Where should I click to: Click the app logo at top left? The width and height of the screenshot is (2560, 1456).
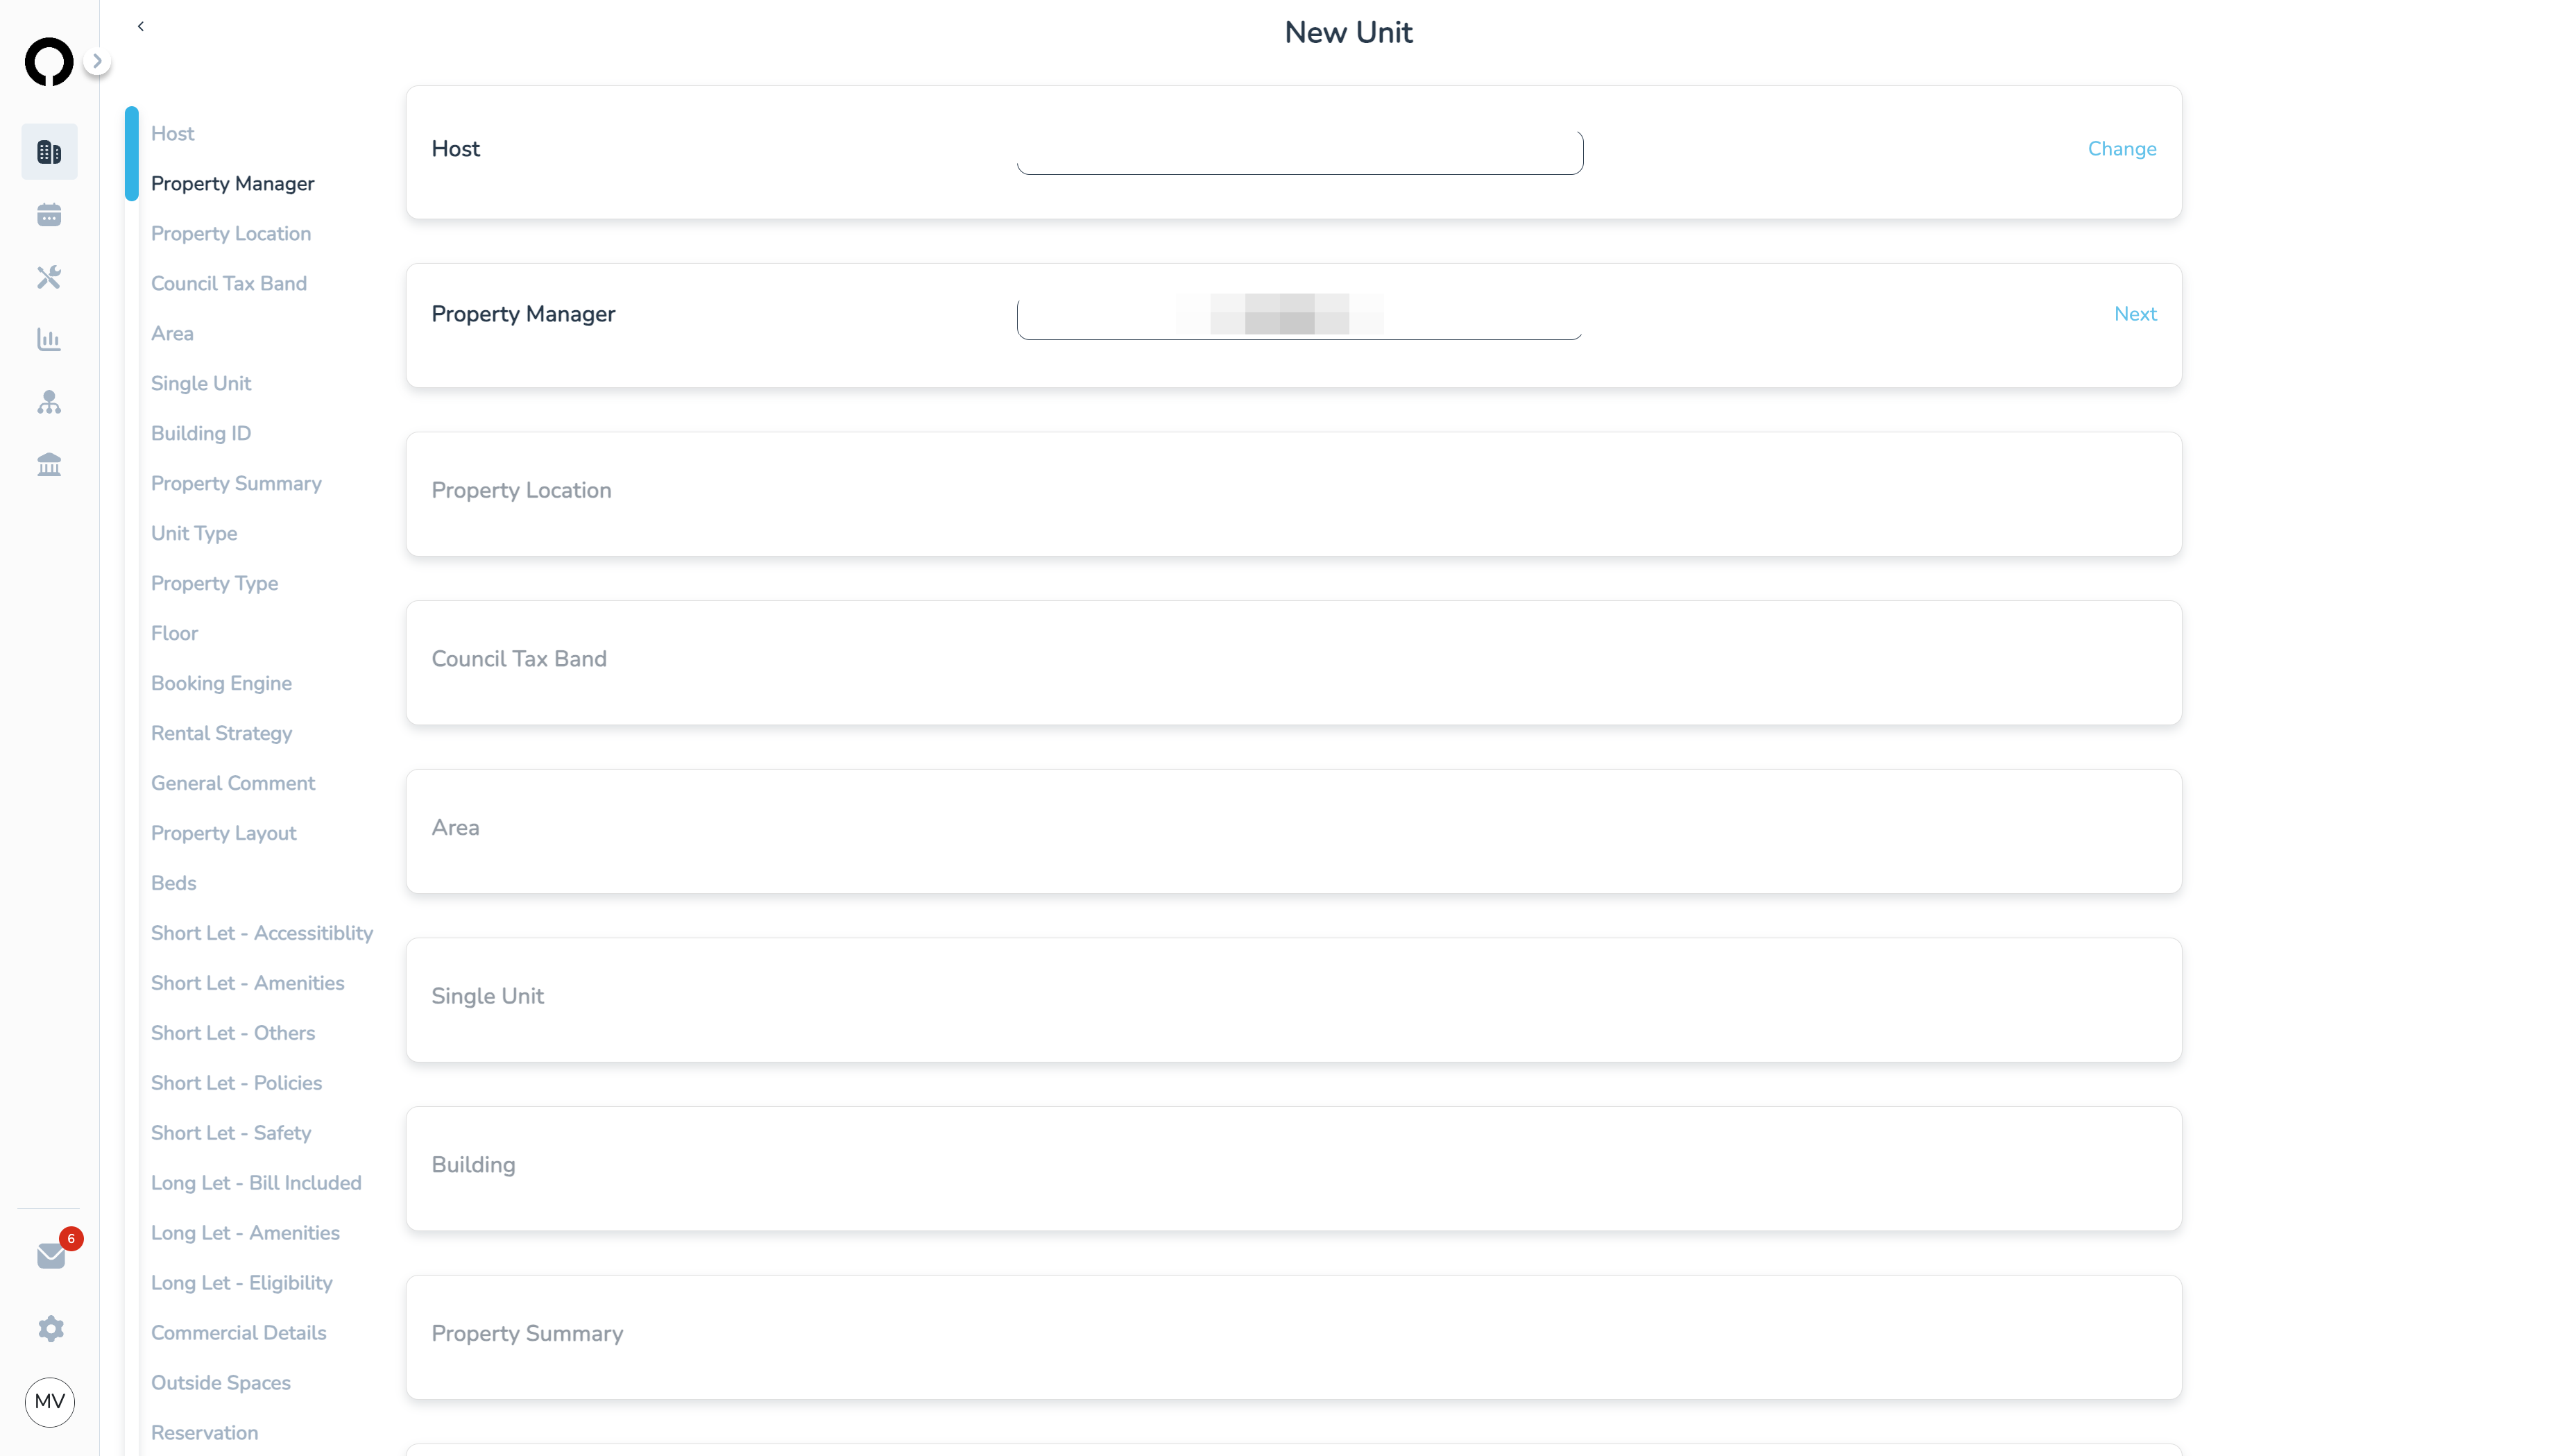click(x=49, y=62)
